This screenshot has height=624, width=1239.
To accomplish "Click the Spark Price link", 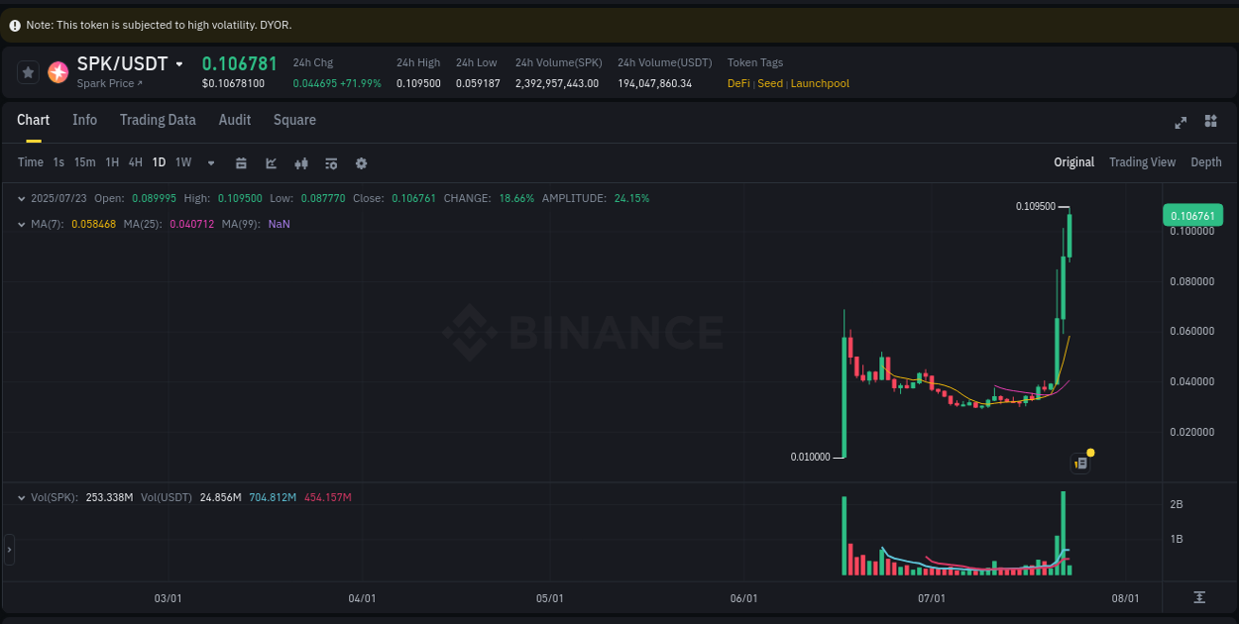I will pyautogui.click(x=108, y=83).
